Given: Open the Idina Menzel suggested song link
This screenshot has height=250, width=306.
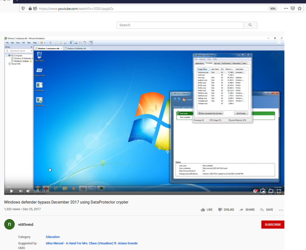Looking at the screenshot, I should 91,243.
